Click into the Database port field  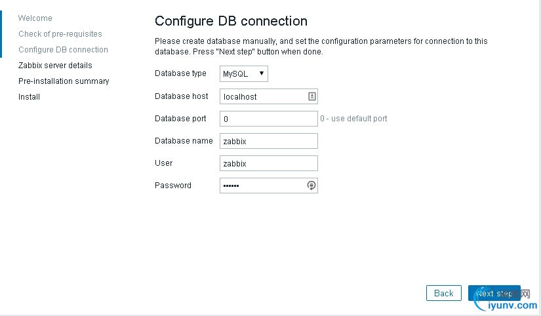268,119
